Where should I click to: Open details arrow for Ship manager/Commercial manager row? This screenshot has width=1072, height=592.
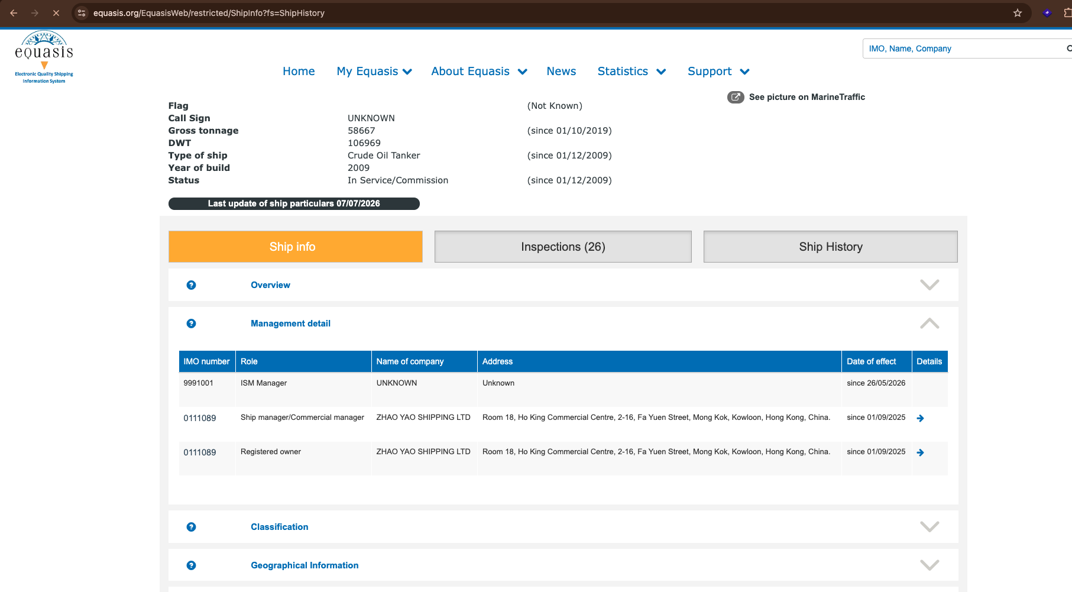(920, 418)
